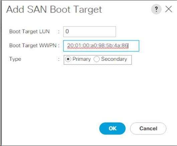
Task: Place cursor after the LUN value 0
Action: [x=69, y=31]
